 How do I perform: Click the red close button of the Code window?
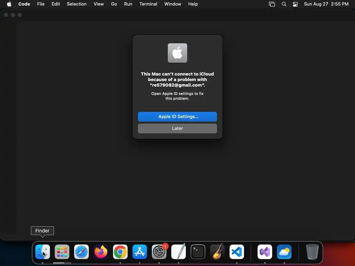[x=6, y=15]
